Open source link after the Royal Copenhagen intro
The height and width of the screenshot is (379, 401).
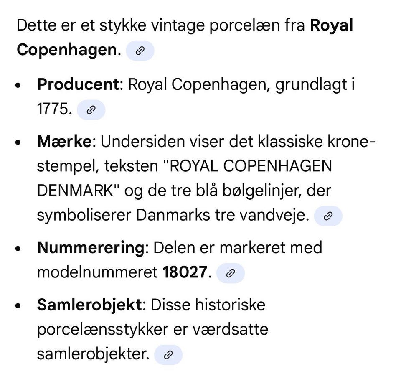click(140, 51)
